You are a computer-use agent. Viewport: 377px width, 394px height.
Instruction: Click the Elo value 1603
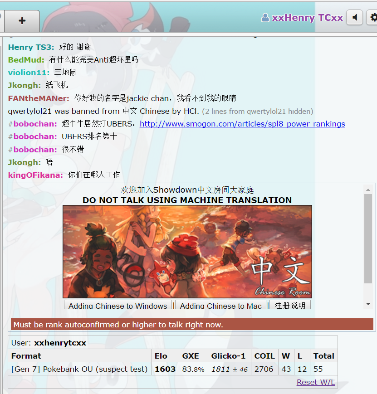coord(165,369)
